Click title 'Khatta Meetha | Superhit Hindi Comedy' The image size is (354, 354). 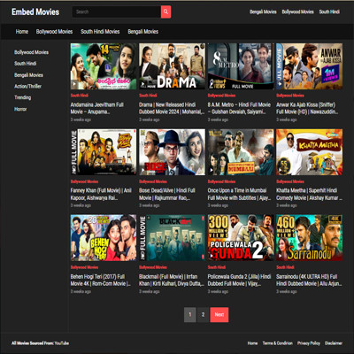tap(309, 194)
